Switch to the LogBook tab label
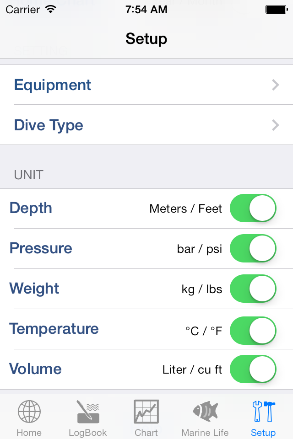 click(x=88, y=433)
